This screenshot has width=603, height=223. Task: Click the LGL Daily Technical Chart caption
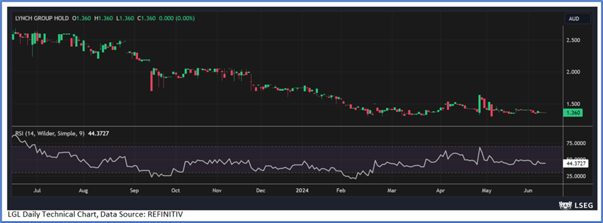[98, 215]
